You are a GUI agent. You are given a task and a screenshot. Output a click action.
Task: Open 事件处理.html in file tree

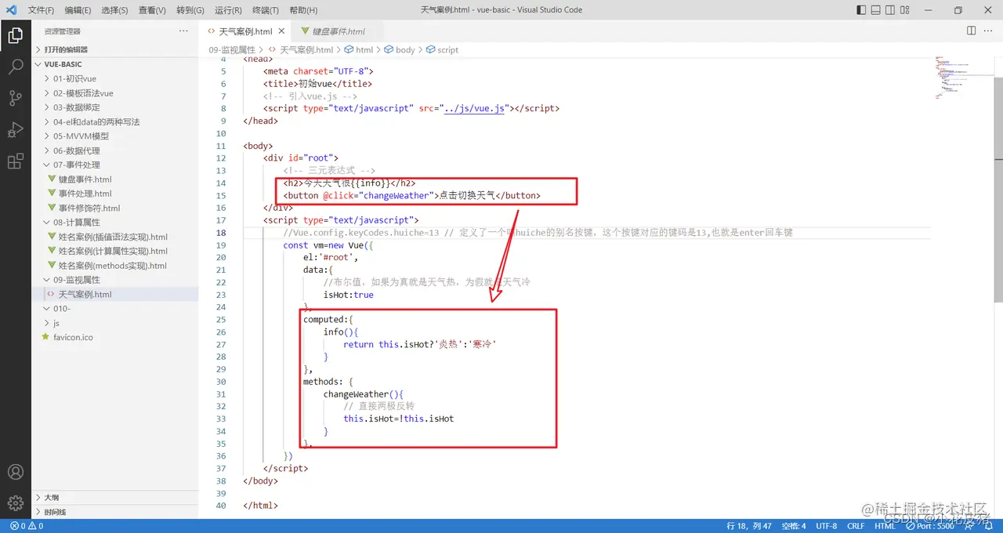[x=115, y=194]
